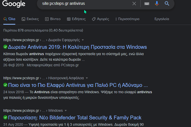Image resolution: width=191 pixels, height=127 pixels.
Task: Select the Όλα tab
Action: tap(9, 19)
